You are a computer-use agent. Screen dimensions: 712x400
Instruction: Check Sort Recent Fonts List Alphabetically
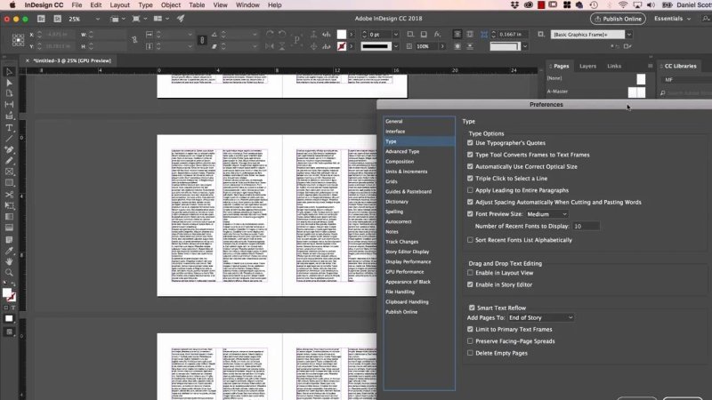click(470, 240)
